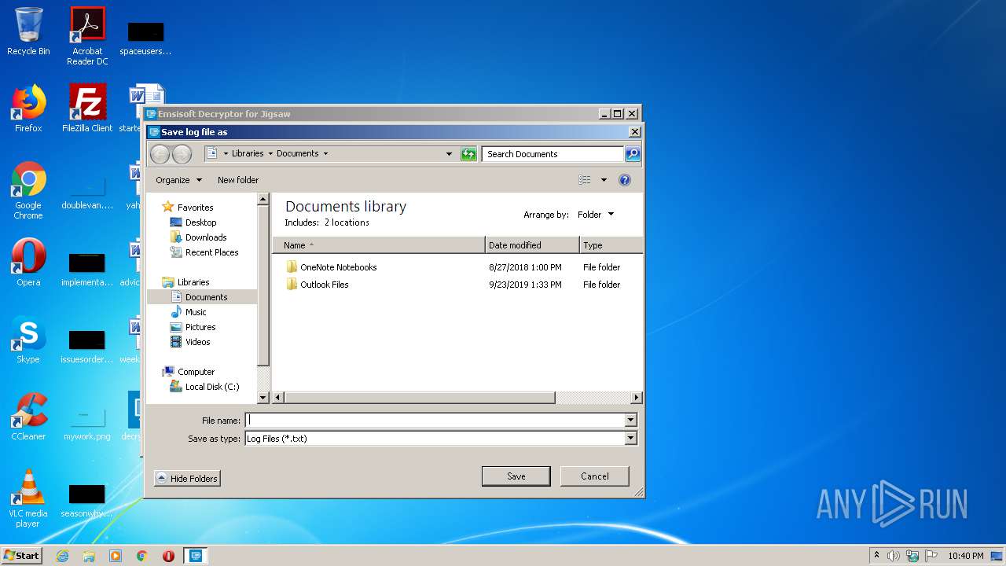This screenshot has width=1006, height=566.
Task: Open Firefox desktop shortcut
Action: (28, 108)
